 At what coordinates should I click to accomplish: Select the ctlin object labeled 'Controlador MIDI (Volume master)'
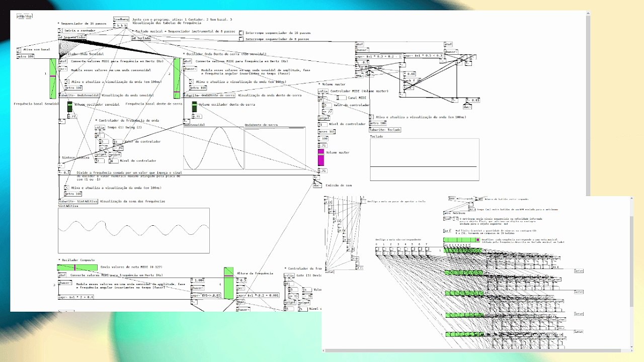pos(323,91)
